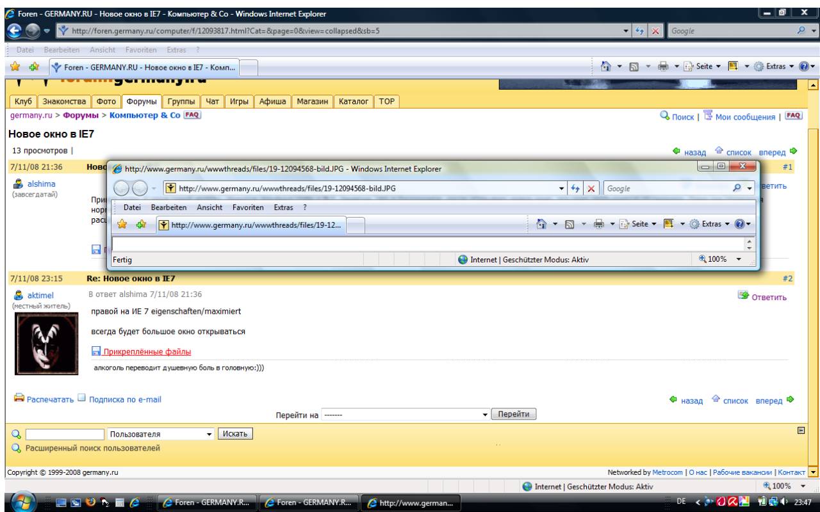Click the Refresh icon next to the address bar
The height and width of the screenshot is (512, 820).
coord(643,31)
